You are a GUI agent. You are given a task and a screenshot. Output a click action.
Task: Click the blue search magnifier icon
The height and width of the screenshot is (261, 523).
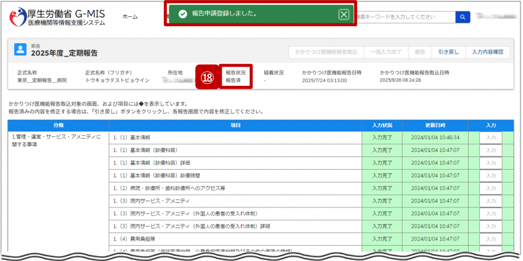463,17
